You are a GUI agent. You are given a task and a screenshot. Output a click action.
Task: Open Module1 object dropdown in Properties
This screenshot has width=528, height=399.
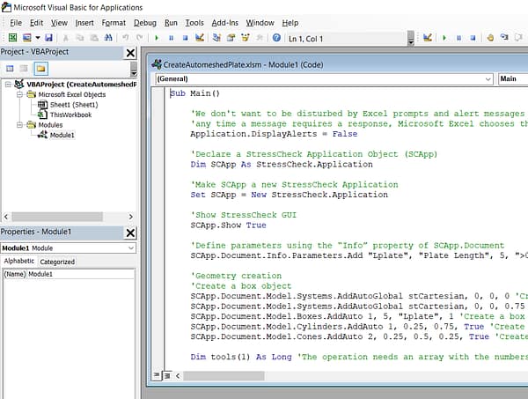[x=131, y=248]
